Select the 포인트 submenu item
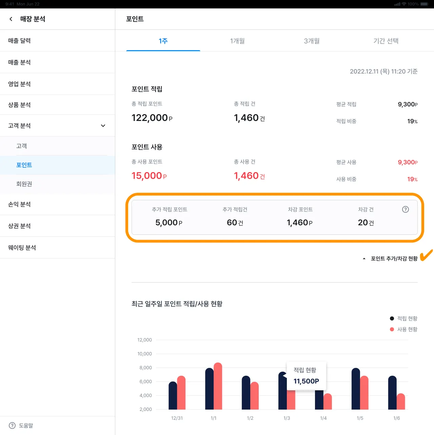 coord(57,165)
